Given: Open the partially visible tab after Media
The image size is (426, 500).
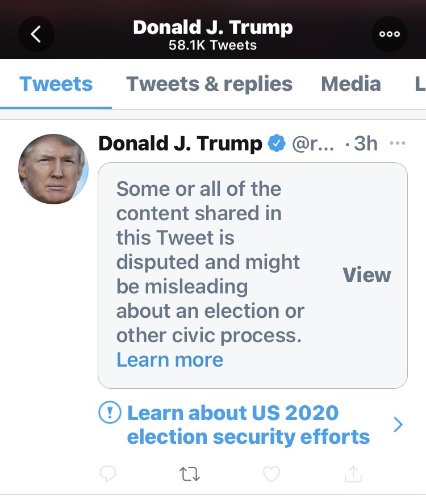Looking at the screenshot, I should click(x=419, y=84).
